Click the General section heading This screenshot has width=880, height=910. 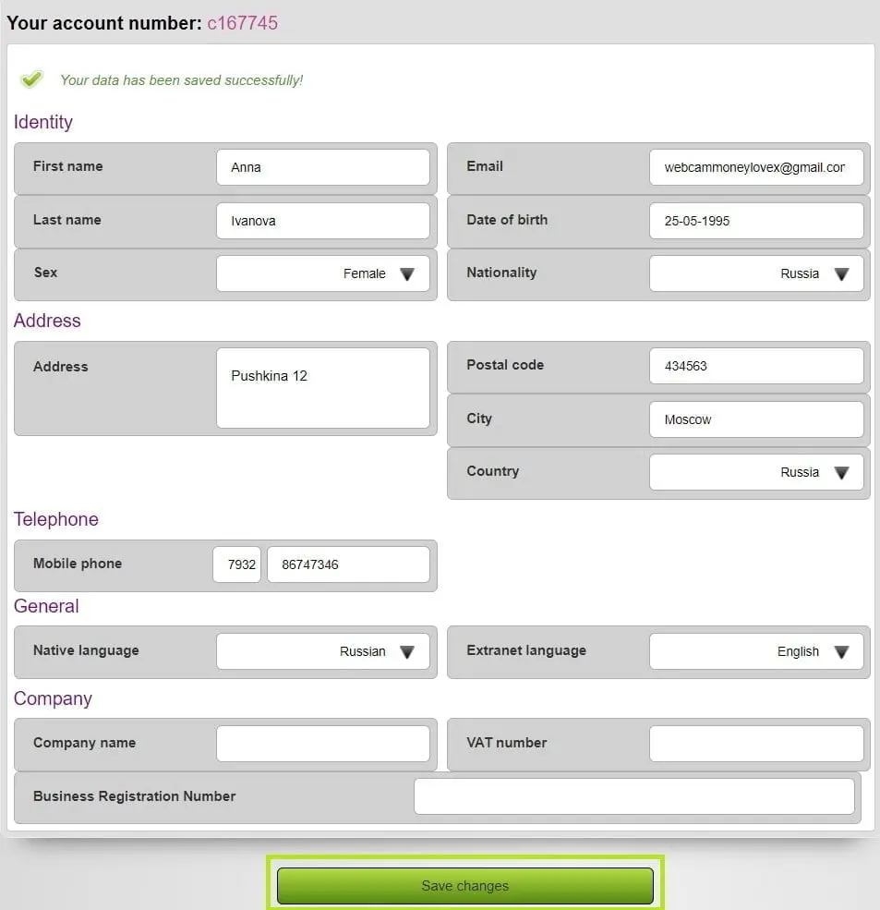(46, 606)
